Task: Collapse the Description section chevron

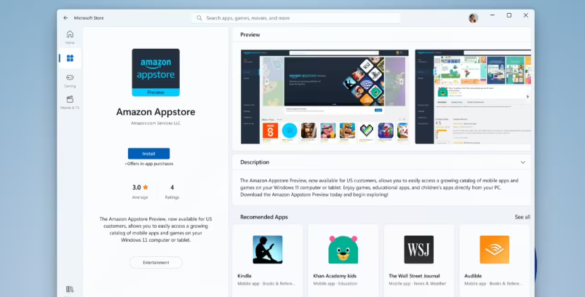Action: click(522, 162)
